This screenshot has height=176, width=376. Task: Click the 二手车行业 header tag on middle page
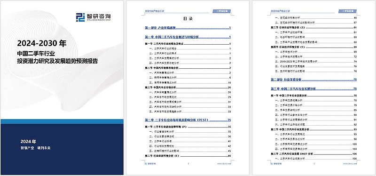point(221,11)
